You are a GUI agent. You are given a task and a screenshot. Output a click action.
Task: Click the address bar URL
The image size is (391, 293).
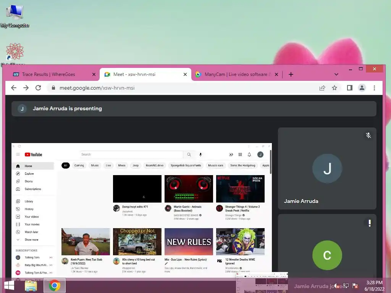97,88
